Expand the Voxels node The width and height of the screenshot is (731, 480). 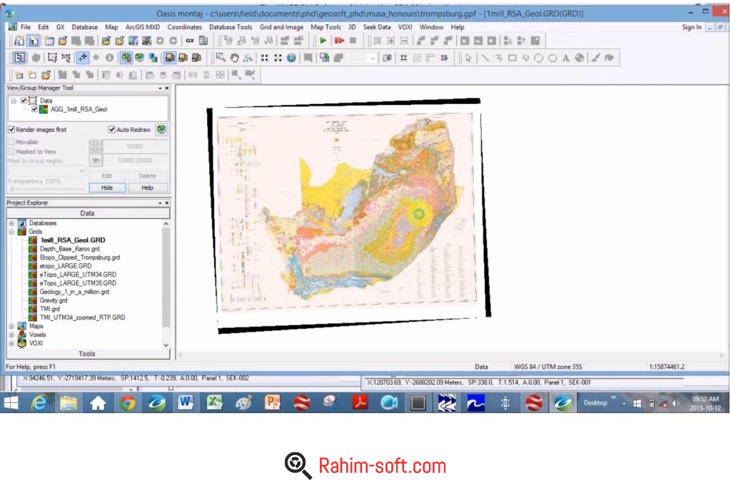point(11,335)
